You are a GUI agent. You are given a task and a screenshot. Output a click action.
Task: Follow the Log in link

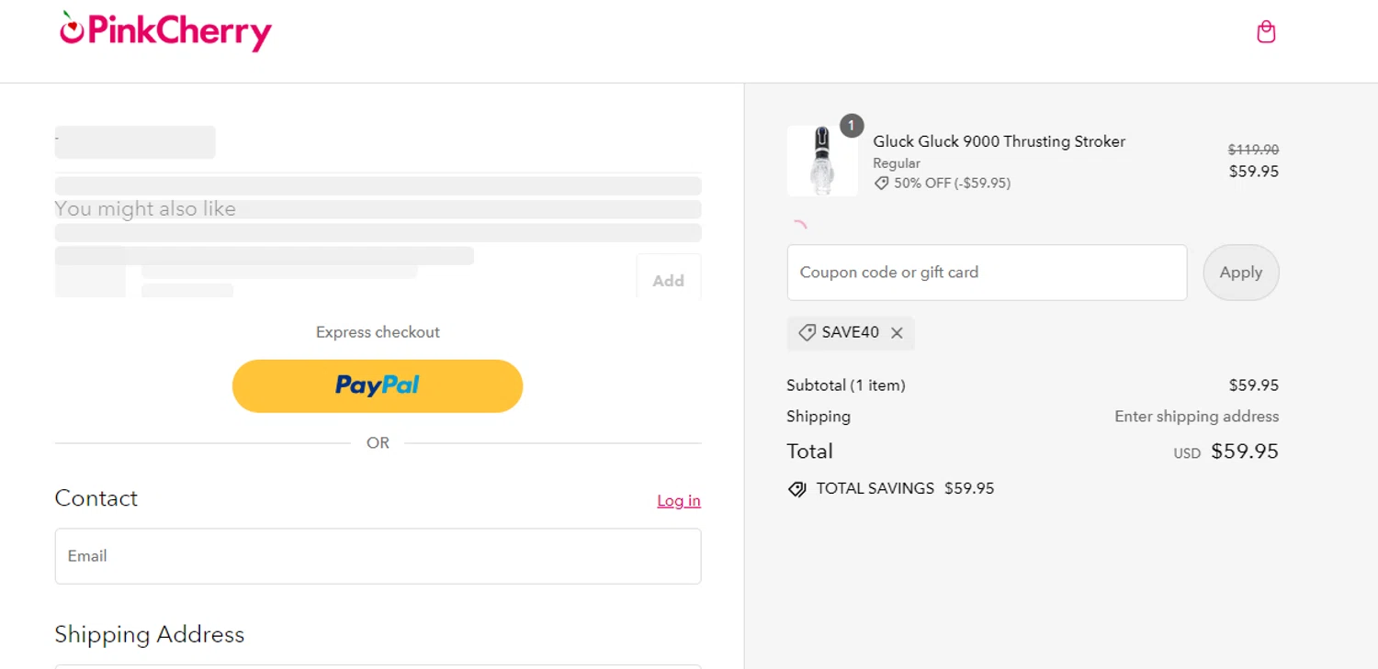[x=679, y=501]
